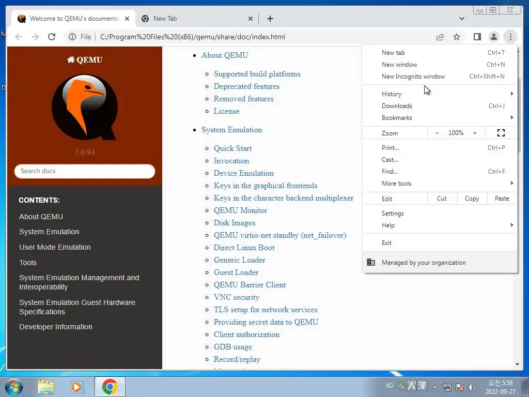The image size is (529, 397).
Task: Show hidden tray icons arrow
Action: click(435, 387)
